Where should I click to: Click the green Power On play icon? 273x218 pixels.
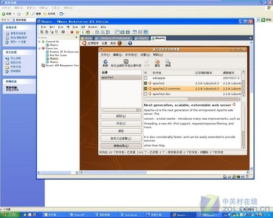click(83, 32)
